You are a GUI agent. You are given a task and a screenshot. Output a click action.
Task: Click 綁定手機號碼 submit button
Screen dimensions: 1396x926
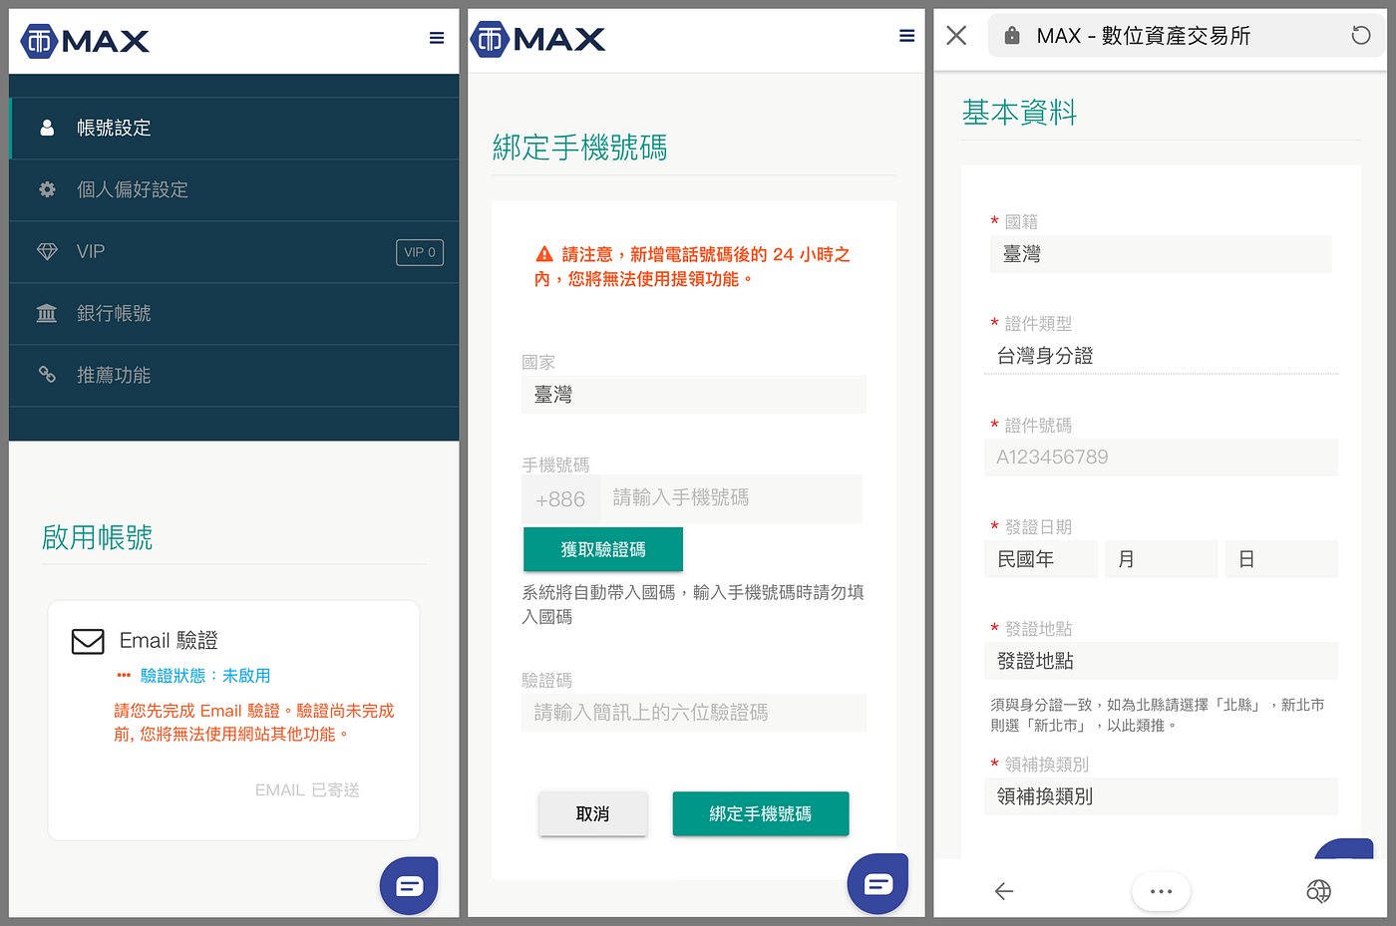(x=761, y=814)
